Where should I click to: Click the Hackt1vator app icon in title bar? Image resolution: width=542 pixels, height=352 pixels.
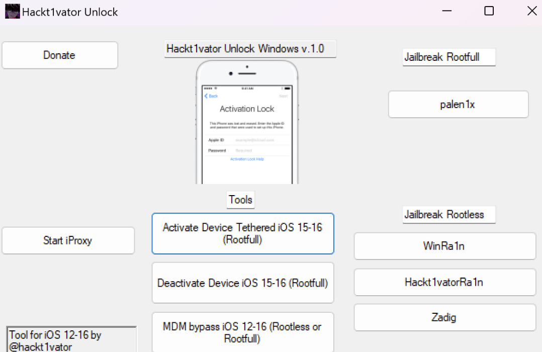[13, 12]
